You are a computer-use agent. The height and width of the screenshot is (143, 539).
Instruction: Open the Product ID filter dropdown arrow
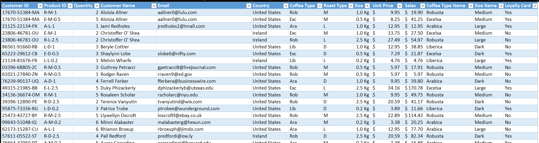click(x=70, y=6)
